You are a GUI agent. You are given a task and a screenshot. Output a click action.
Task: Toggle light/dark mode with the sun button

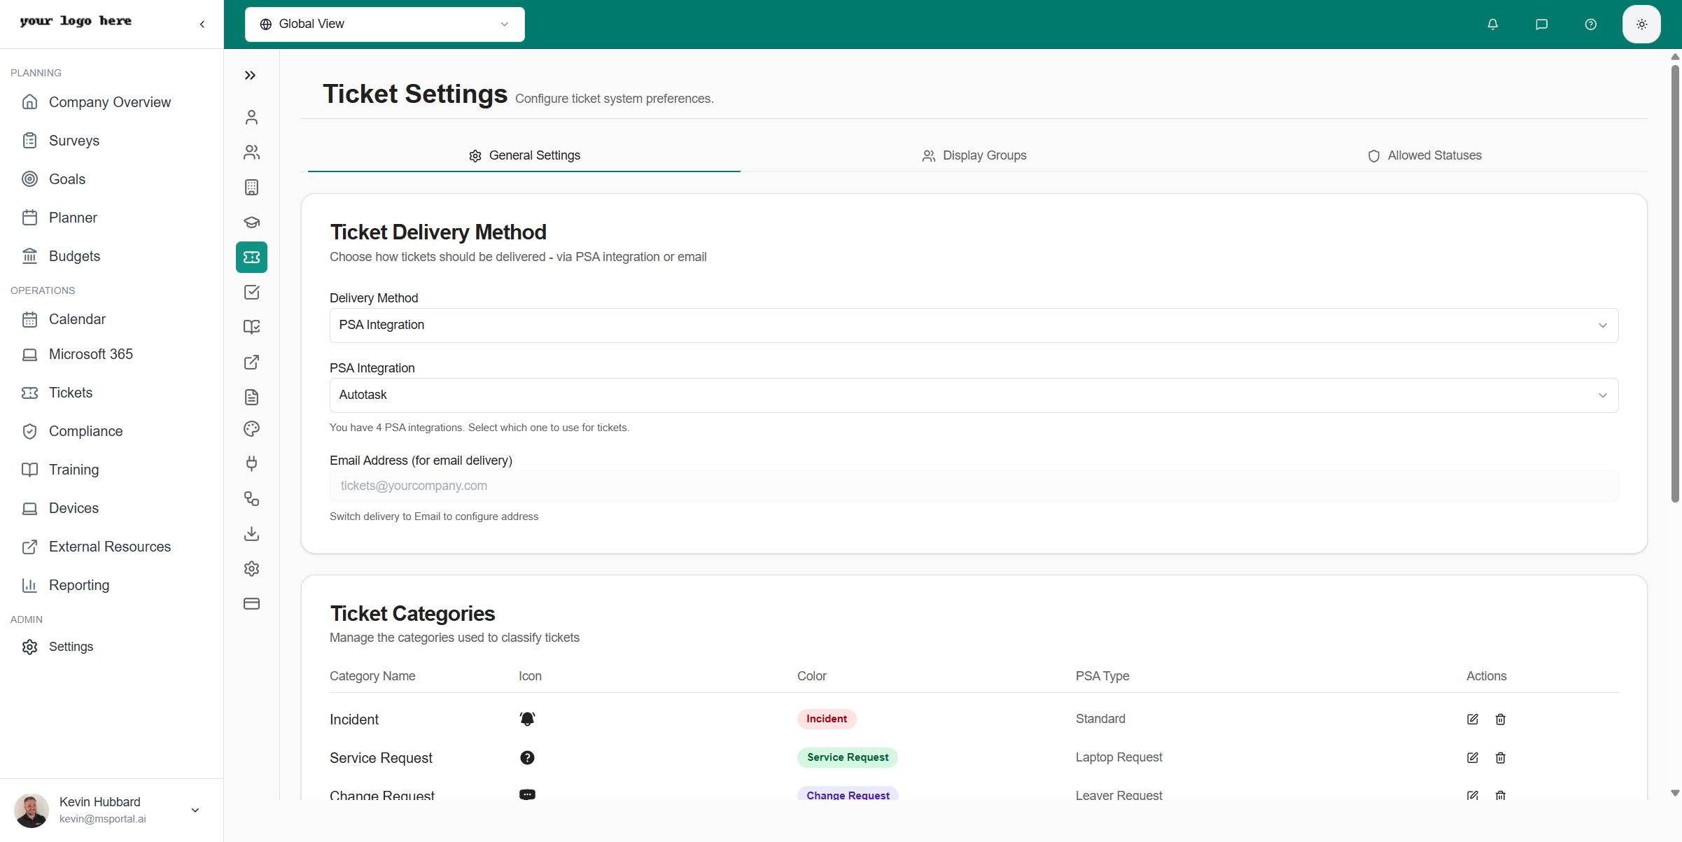click(1641, 23)
